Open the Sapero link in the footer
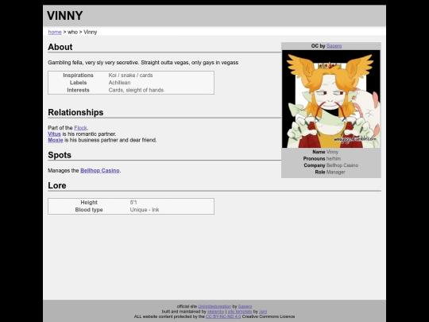 click(245, 306)
